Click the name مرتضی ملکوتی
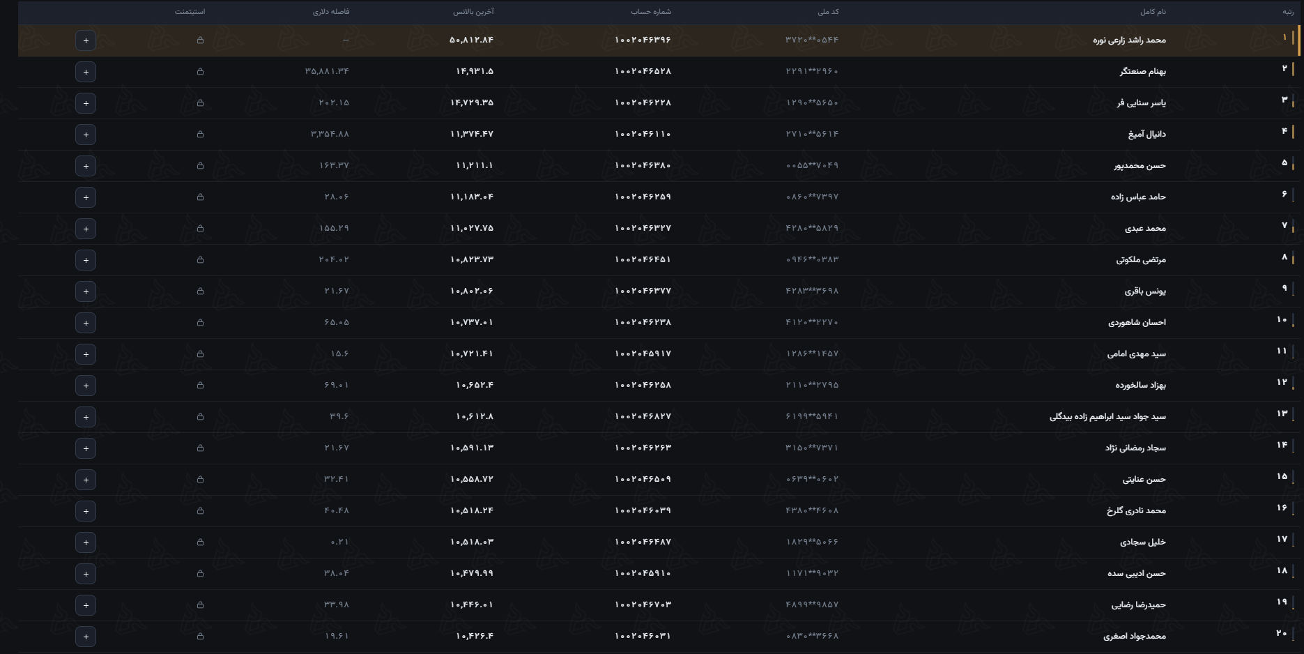 1141,260
